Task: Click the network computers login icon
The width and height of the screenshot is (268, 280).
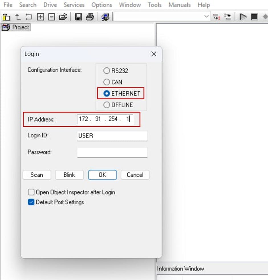Action: [x=105, y=17]
